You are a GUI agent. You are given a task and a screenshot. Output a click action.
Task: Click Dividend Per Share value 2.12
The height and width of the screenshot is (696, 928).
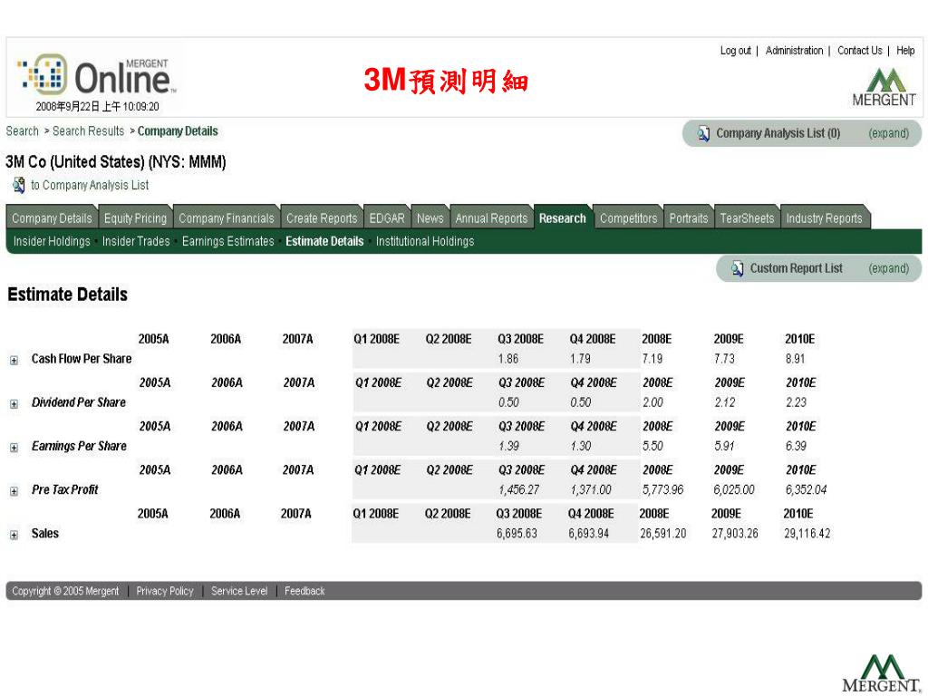(x=725, y=402)
